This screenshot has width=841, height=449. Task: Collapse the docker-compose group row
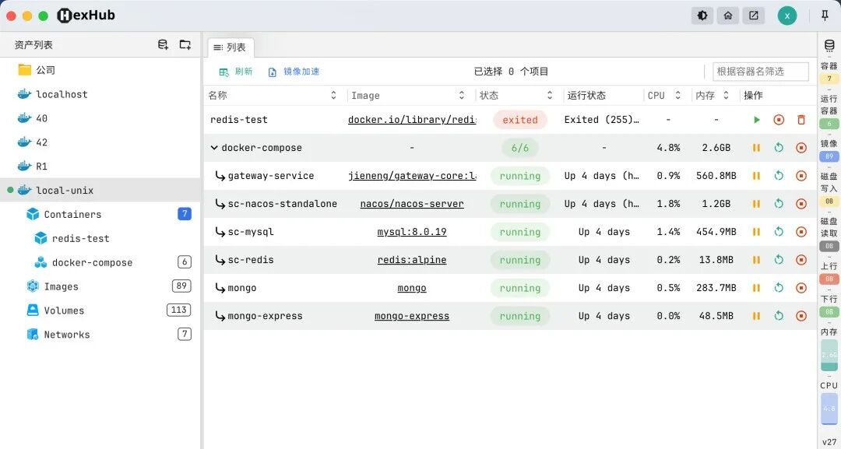[x=214, y=147]
